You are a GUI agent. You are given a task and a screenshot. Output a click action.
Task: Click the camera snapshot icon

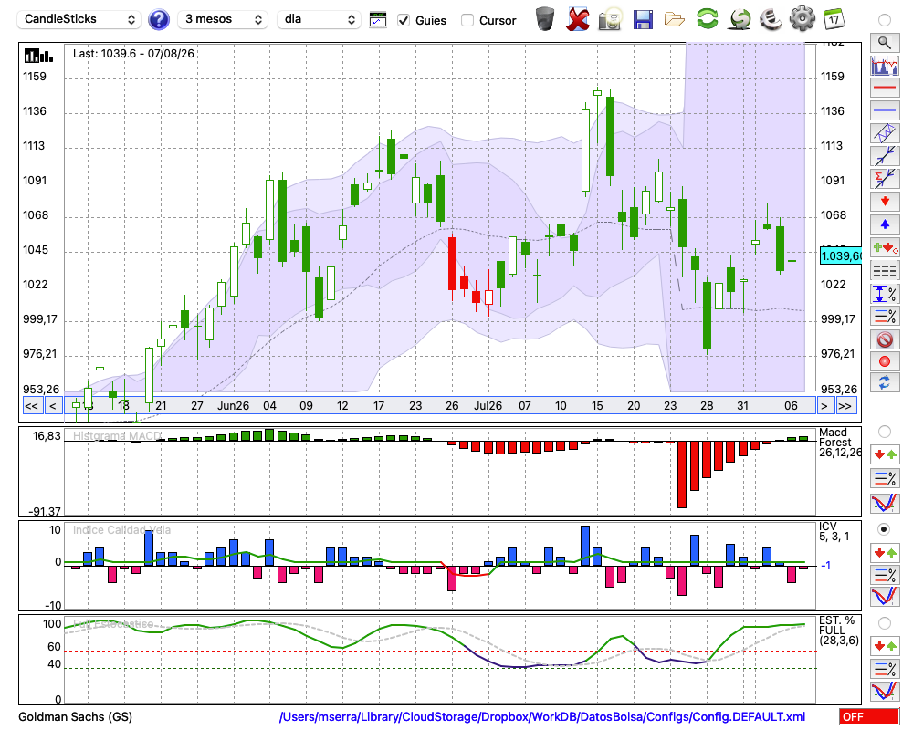(610, 19)
